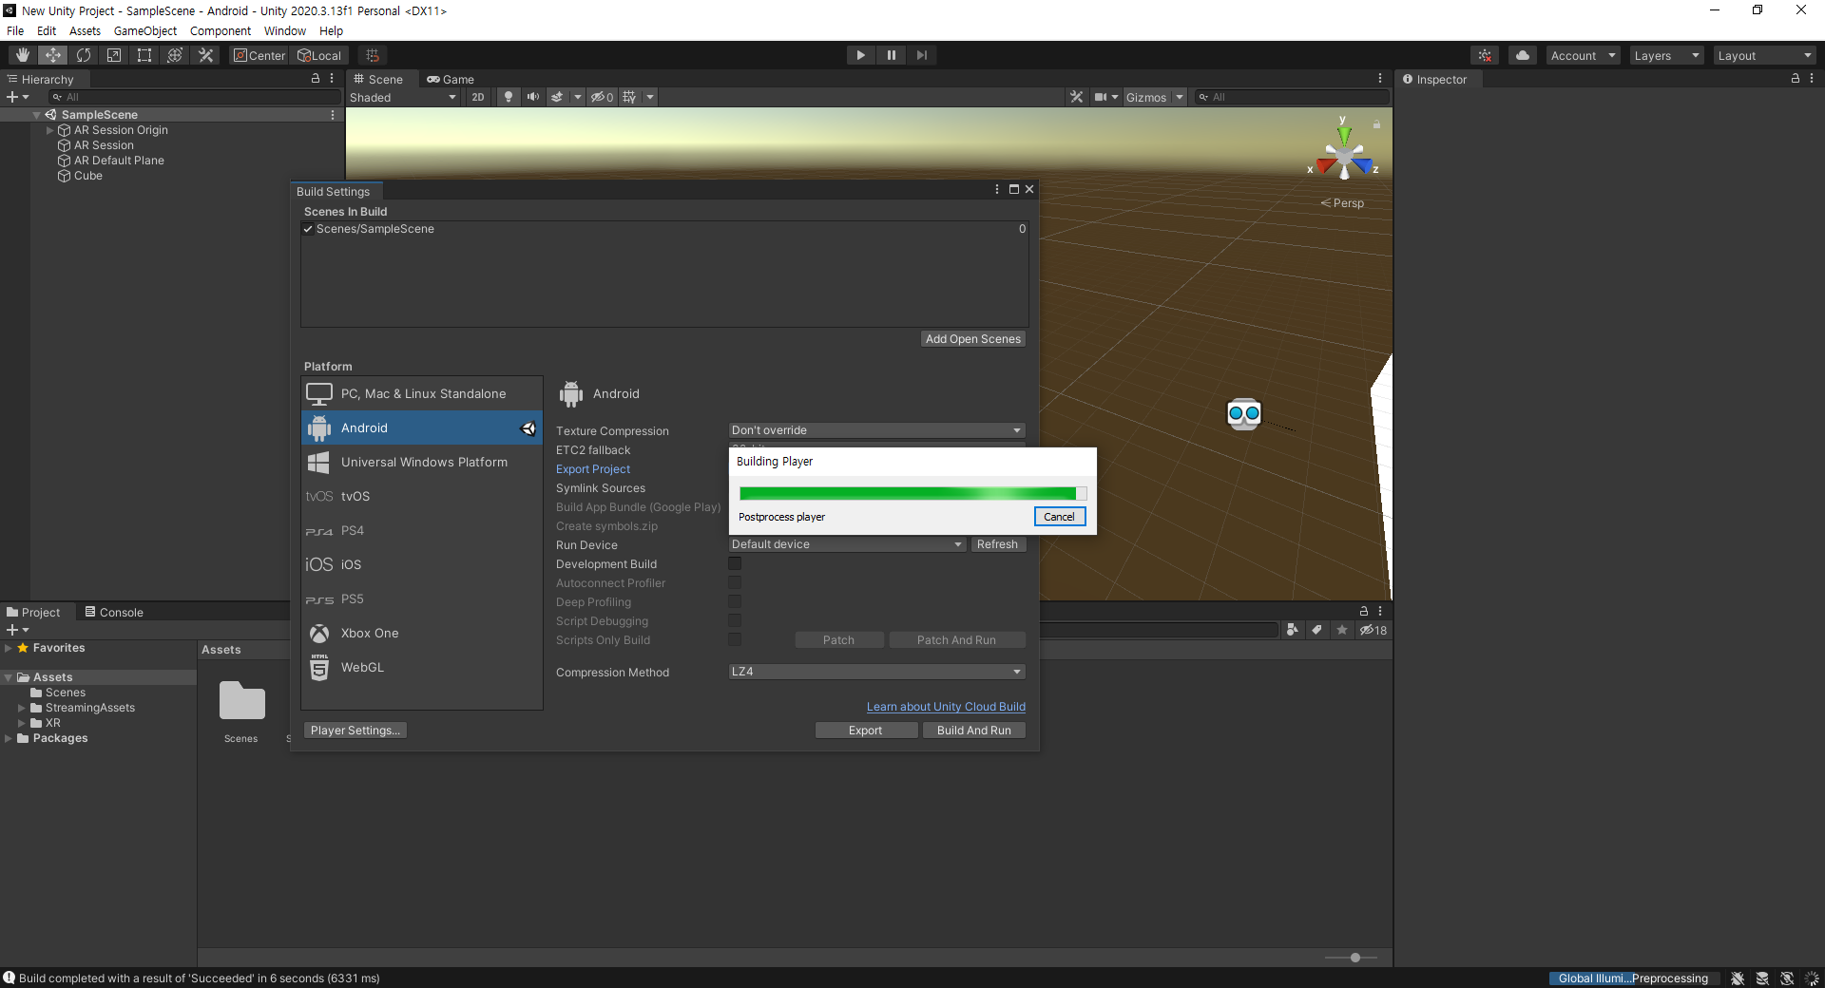Toggle hidden packages count in Project
1825x988 pixels.
coord(1374,630)
